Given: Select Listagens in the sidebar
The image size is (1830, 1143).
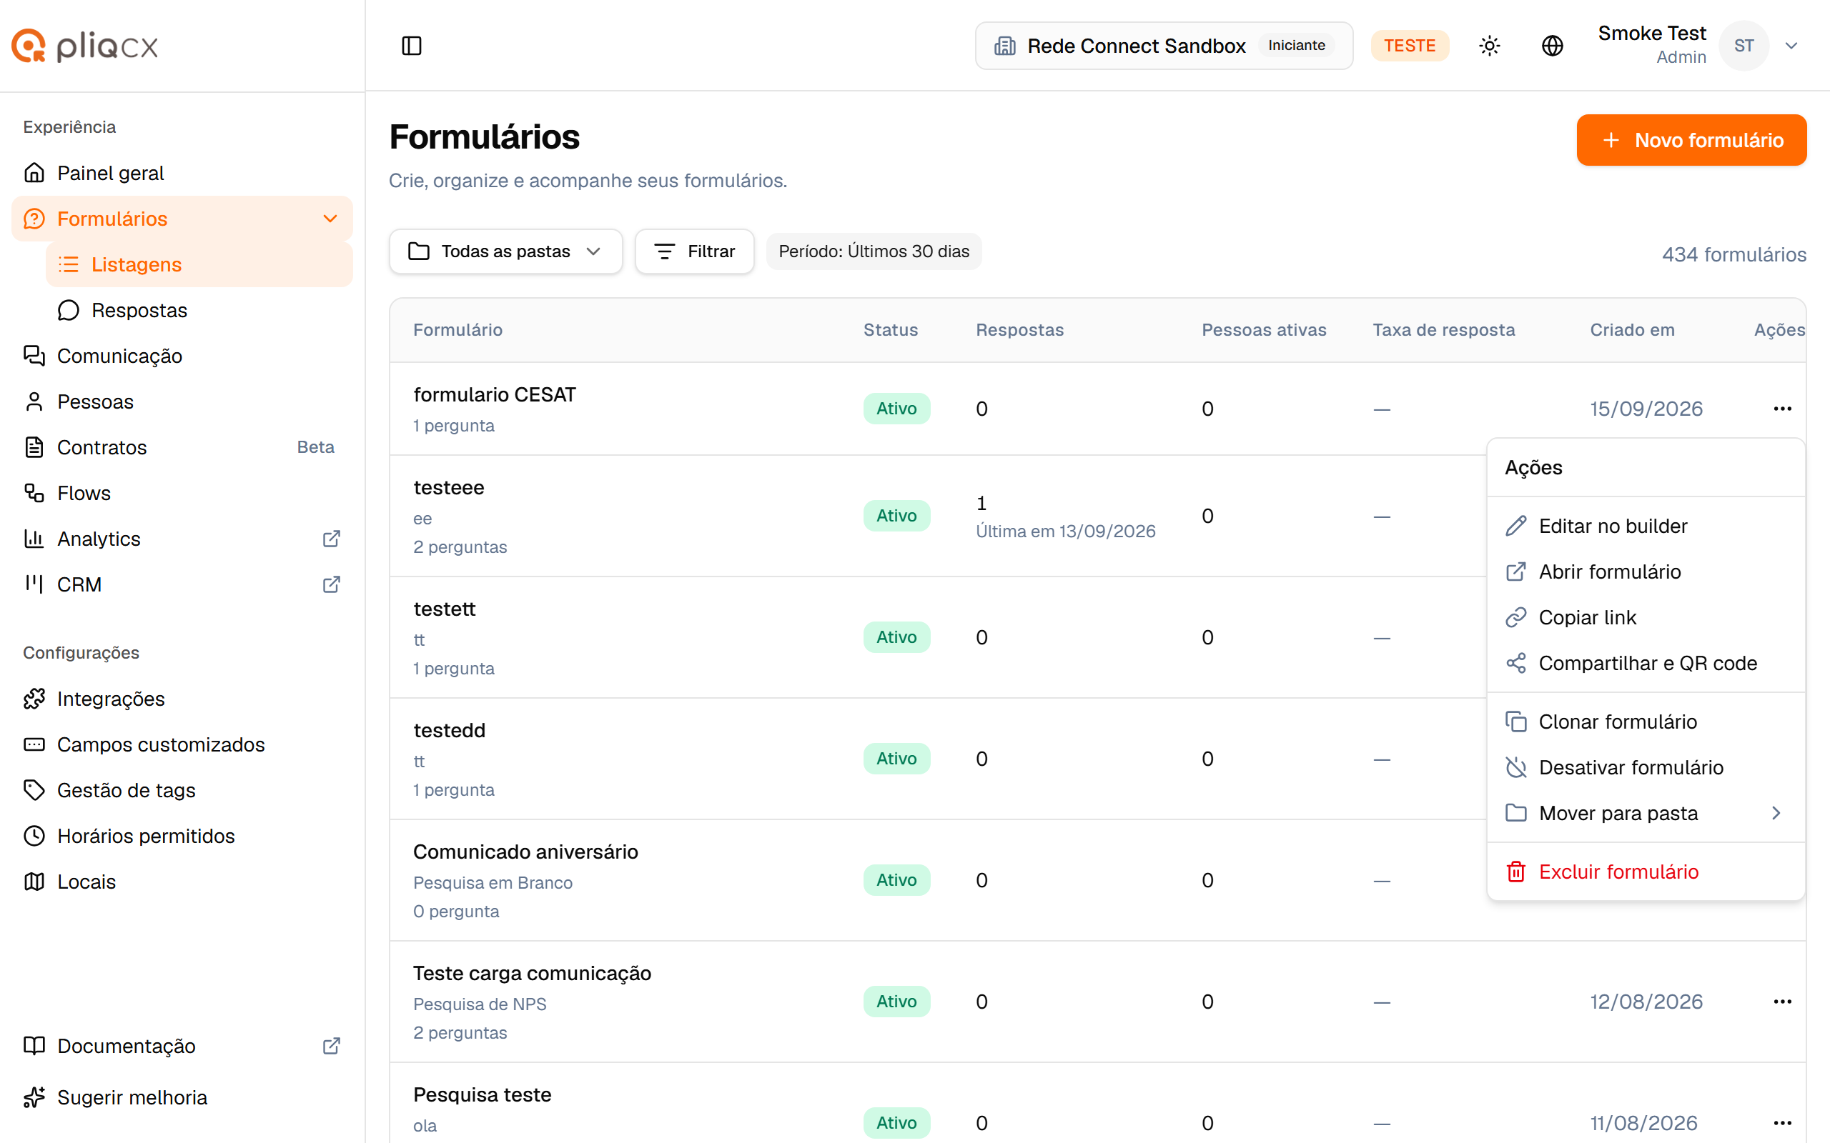Looking at the screenshot, I should click(x=199, y=264).
